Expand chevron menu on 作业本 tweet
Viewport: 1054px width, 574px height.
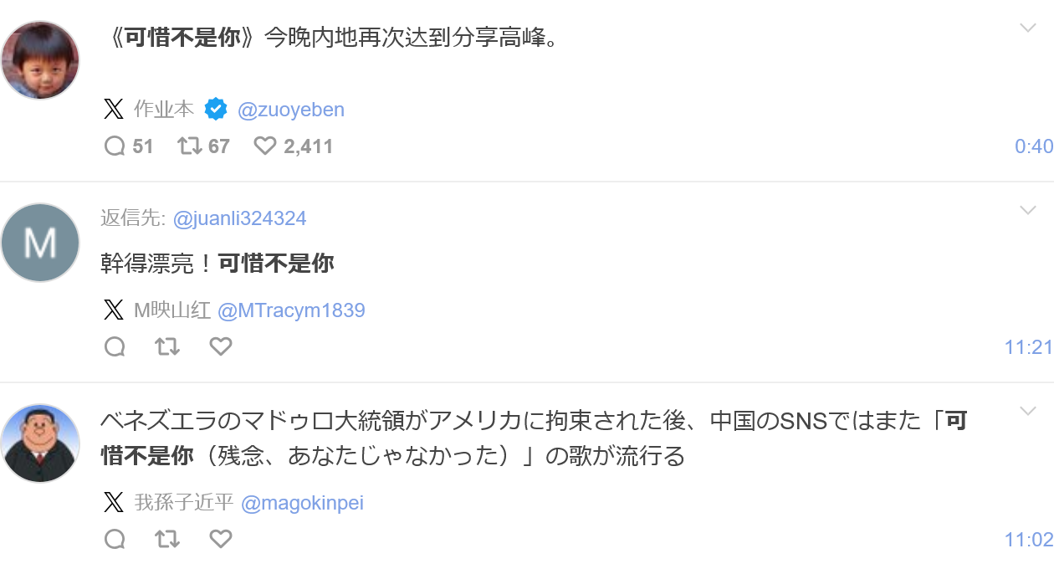click(1028, 28)
